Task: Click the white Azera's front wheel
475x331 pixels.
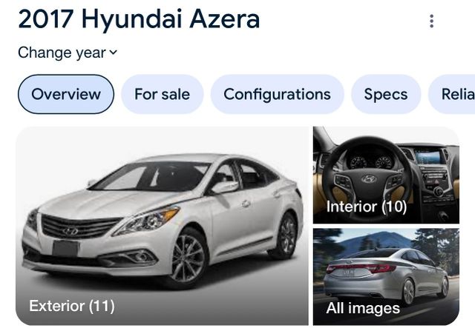Action: (188, 258)
